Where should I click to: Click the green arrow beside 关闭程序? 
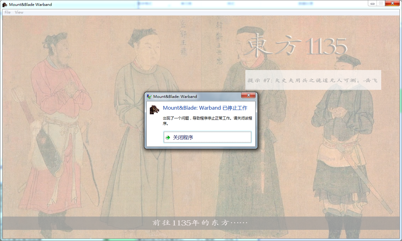(168, 137)
